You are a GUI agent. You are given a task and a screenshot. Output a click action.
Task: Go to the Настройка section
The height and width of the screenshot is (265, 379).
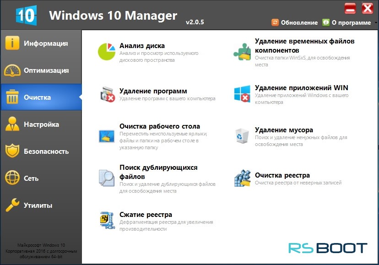click(41, 124)
